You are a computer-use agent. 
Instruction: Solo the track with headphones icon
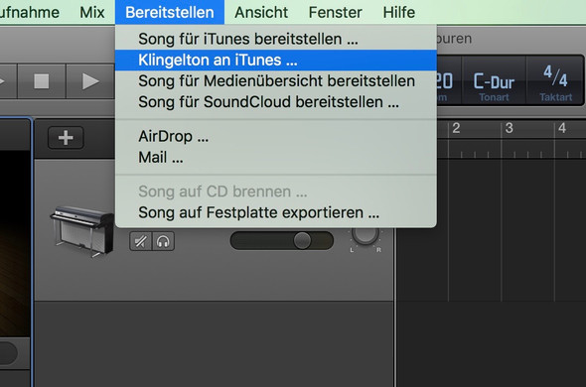pyautogui.click(x=163, y=241)
